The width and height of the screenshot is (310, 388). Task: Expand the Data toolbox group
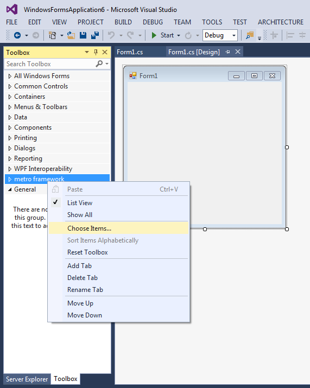point(10,117)
